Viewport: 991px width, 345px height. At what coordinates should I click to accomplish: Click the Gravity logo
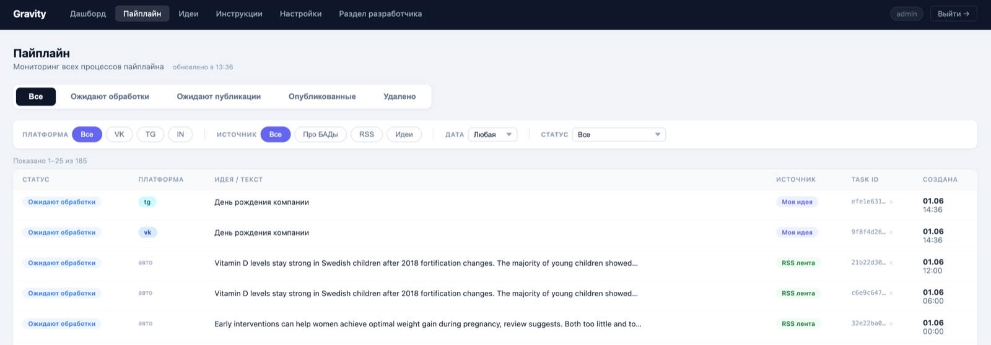pyautogui.click(x=30, y=14)
